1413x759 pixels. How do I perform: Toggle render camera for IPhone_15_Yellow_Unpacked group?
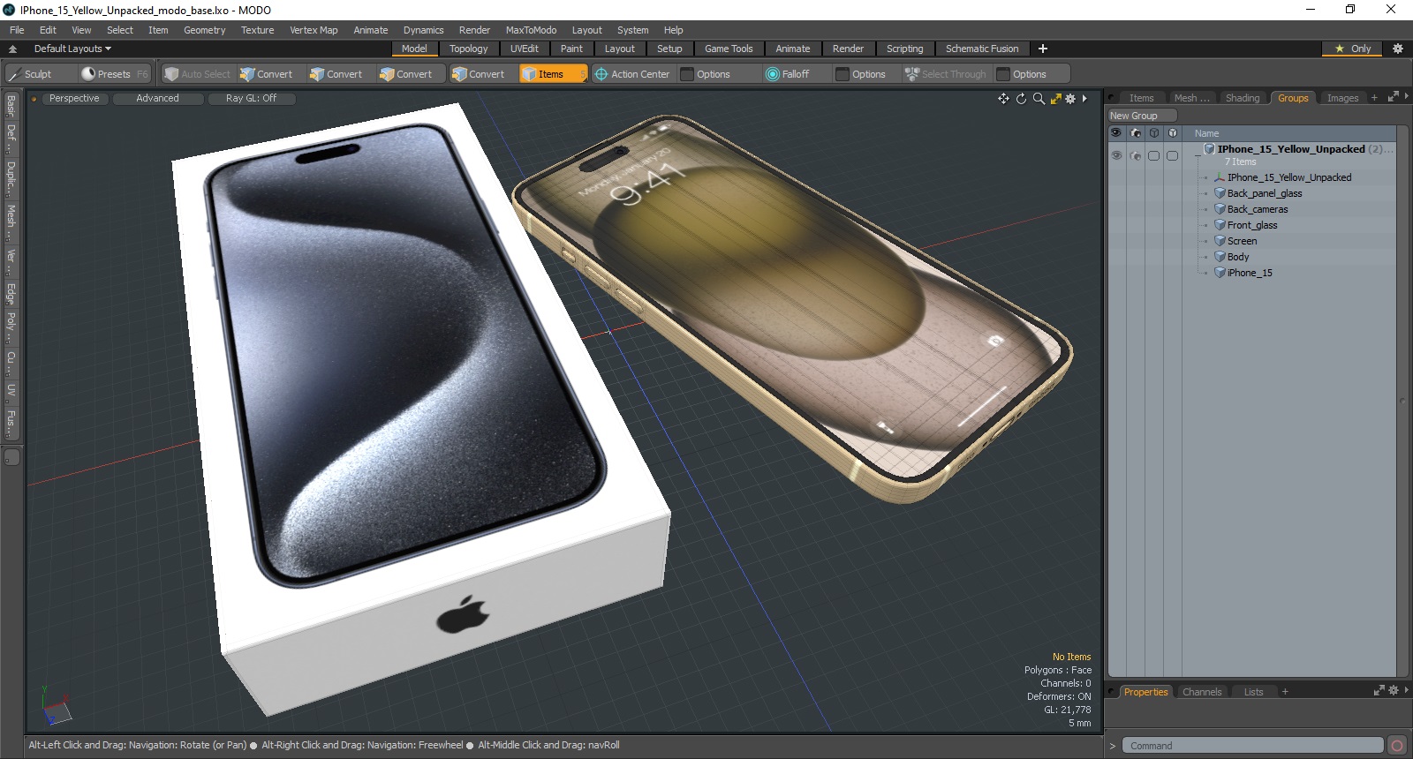click(x=1136, y=155)
